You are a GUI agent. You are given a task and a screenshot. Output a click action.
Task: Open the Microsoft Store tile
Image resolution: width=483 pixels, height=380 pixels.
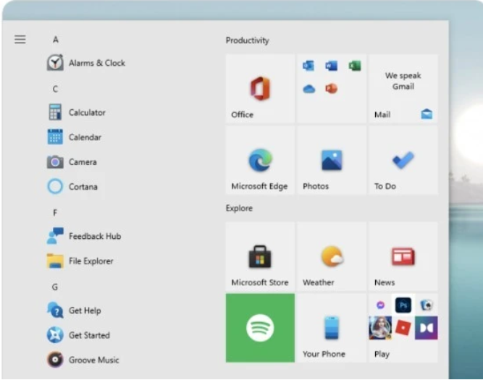(260, 257)
